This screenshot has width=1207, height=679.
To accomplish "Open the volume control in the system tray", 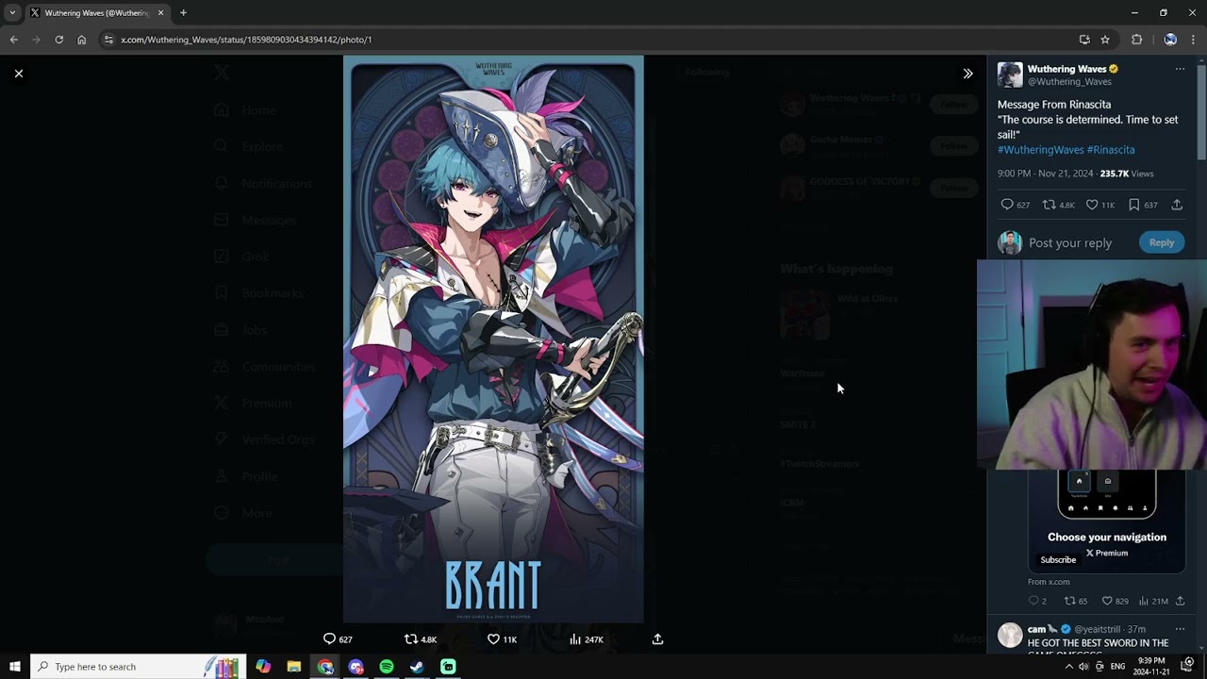I will tap(1083, 667).
